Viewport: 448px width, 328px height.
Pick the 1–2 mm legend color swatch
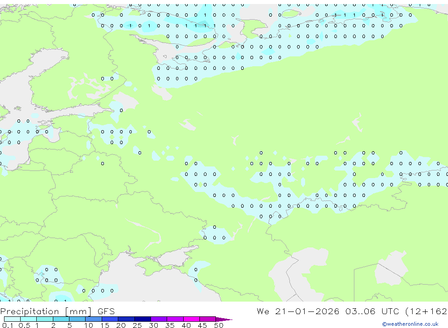45,319
